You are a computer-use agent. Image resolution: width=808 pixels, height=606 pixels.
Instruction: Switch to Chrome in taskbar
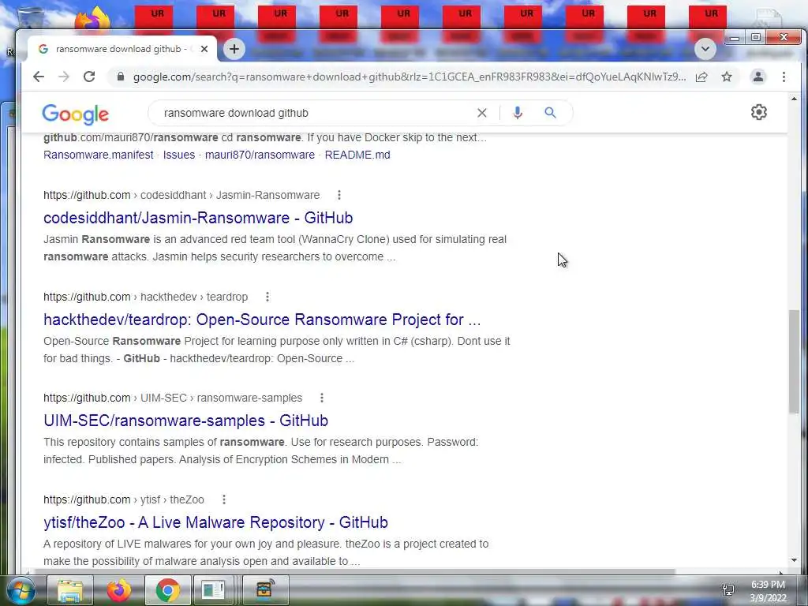pyautogui.click(x=167, y=590)
